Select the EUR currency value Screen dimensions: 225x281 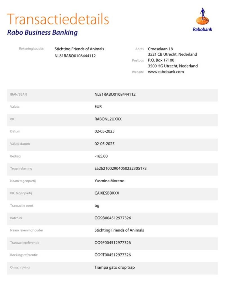coord(98,107)
